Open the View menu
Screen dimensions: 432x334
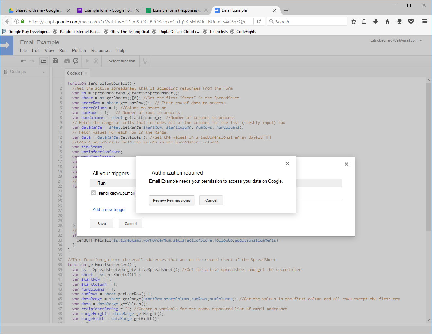[x=49, y=50]
